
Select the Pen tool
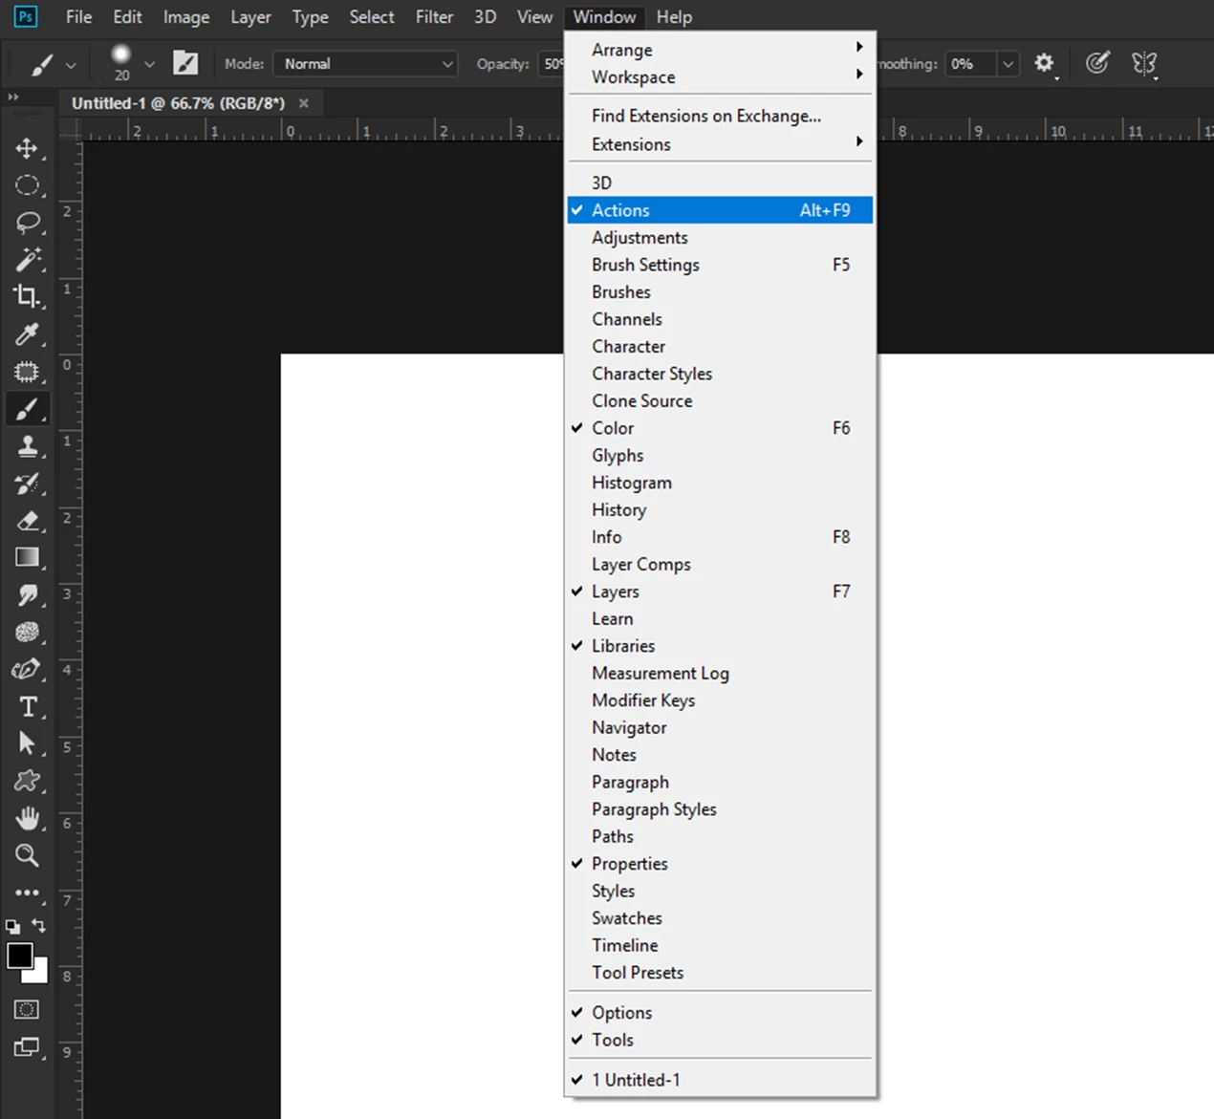tap(27, 669)
